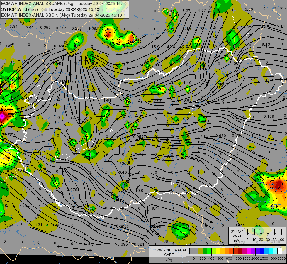Pick the white swatch in CAPE legend

coord(279,251)
